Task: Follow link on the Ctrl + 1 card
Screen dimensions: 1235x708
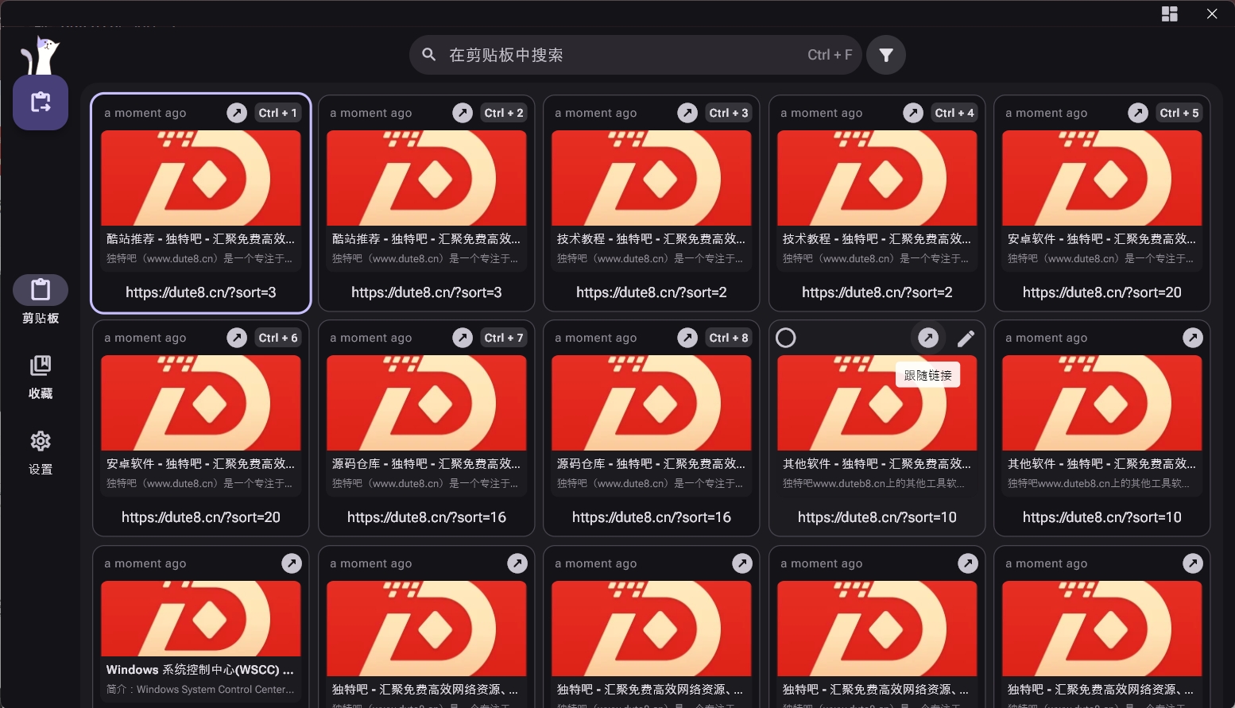Action: click(237, 113)
